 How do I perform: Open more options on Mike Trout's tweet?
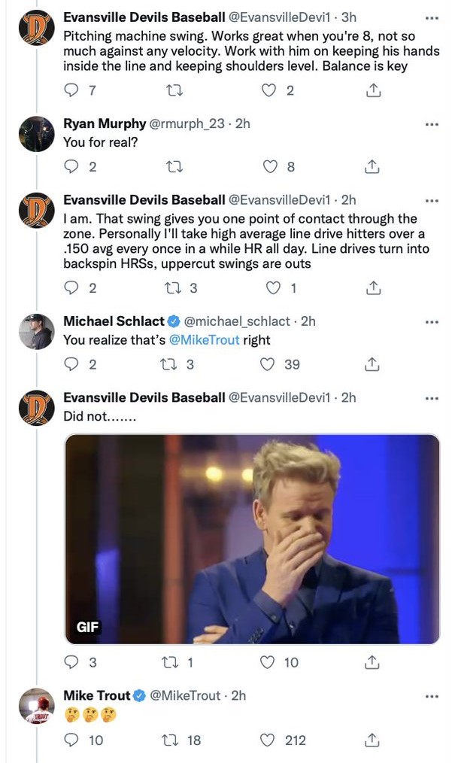coord(432,695)
